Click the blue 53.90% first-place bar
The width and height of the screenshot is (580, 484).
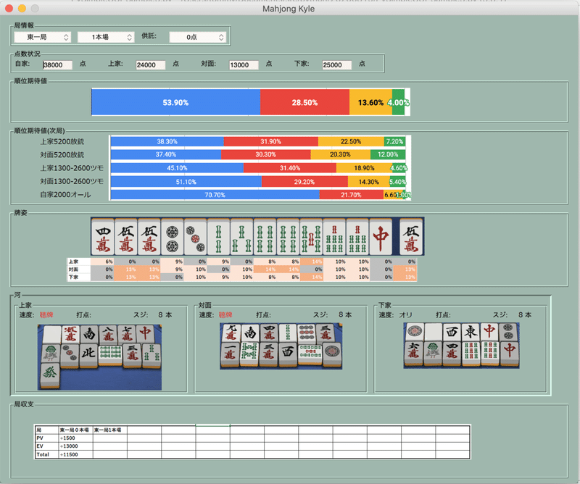point(175,102)
